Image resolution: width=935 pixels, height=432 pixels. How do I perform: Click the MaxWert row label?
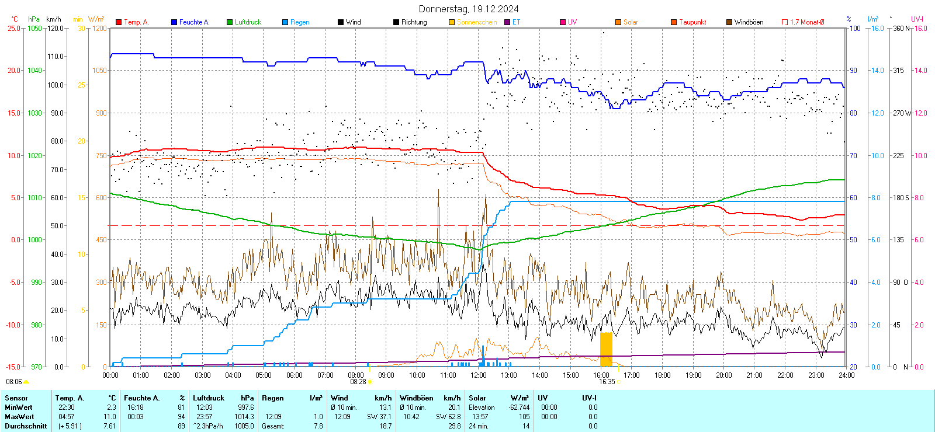(19, 417)
